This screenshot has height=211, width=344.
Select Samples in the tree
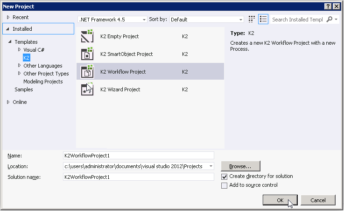click(24, 89)
